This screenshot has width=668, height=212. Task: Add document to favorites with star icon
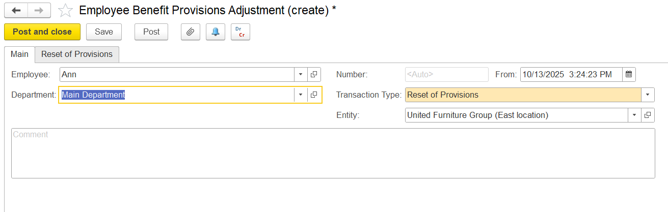65,10
